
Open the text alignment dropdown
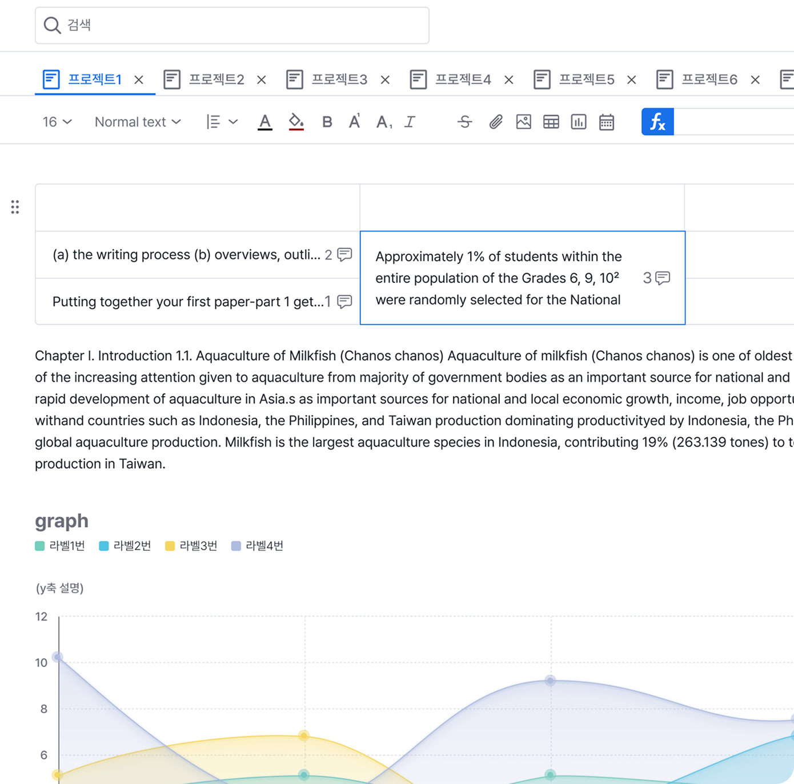coord(222,122)
